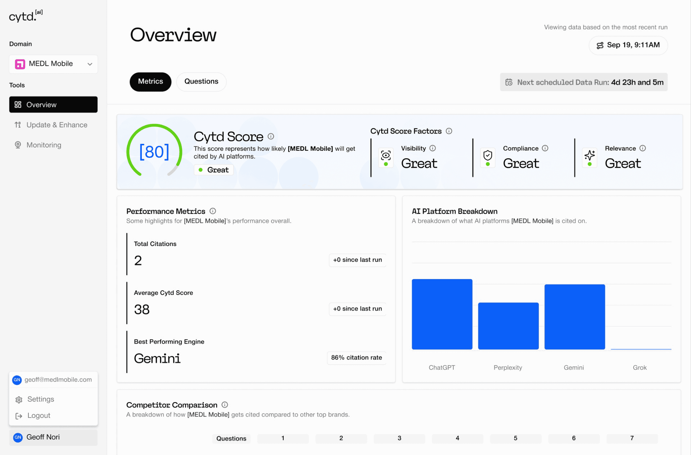
Task: Click the Performance Metrics info icon
Action: click(213, 211)
